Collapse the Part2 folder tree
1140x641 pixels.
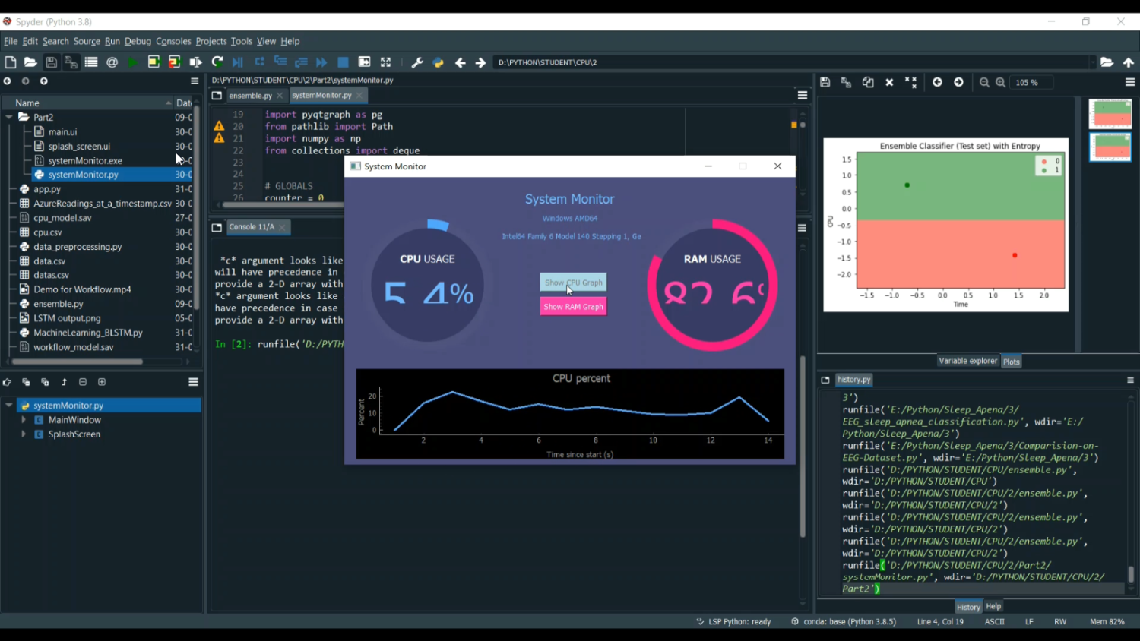pos(9,117)
